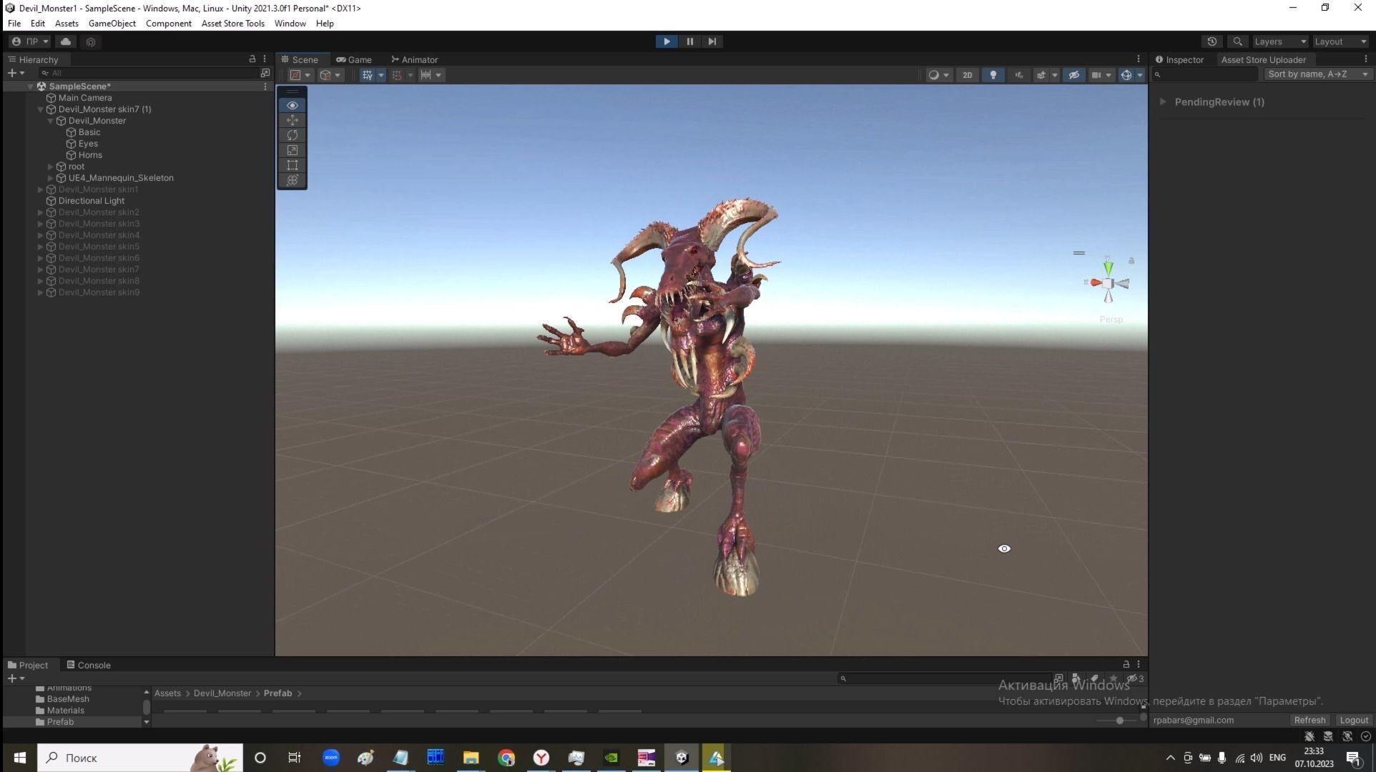The height and width of the screenshot is (772, 1376).
Task: Click Hierarchy search-by-type button
Action: coord(265,73)
